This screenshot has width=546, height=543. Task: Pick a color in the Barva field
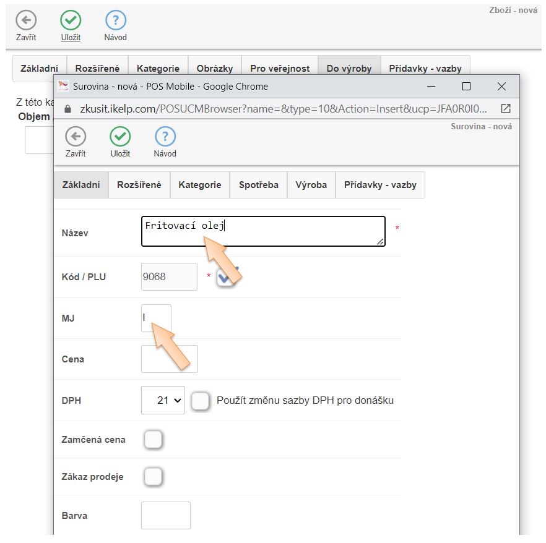pos(165,515)
